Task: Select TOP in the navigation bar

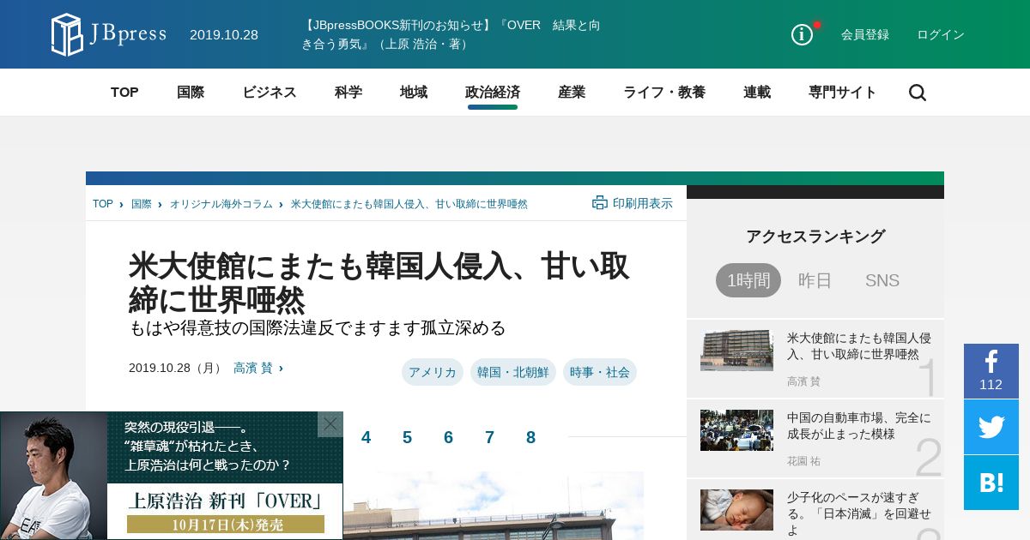Action: [x=124, y=93]
